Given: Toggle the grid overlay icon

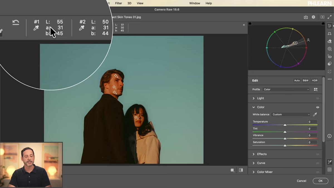Looking at the screenshot, I should [330, 170].
